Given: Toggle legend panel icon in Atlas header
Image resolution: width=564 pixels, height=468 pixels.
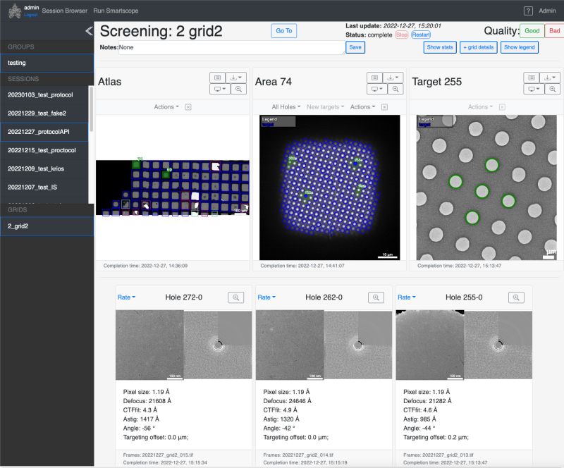Looking at the screenshot, I should (217, 78).
